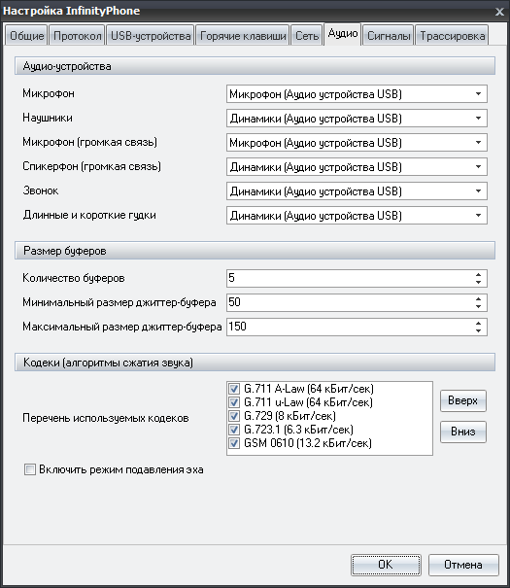Increase Количество буферов with up arrow

478,274
